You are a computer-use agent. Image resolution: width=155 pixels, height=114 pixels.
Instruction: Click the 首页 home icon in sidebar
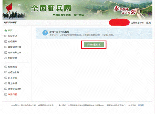(x=6, y=30)
